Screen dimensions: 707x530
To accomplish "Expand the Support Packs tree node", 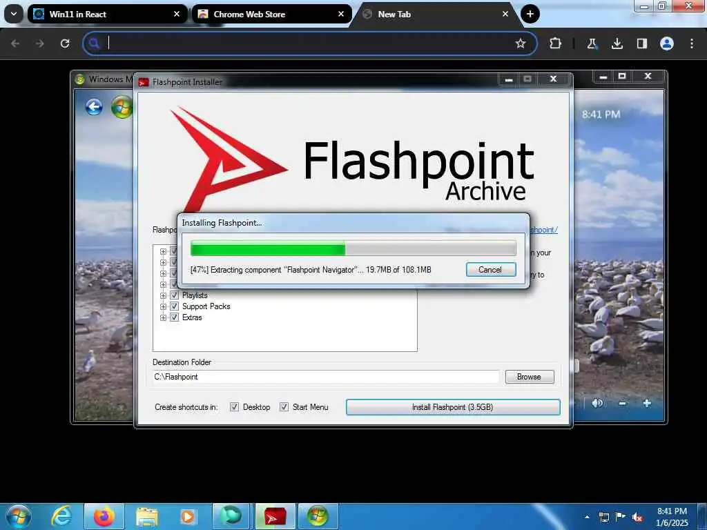I will (163, 306).
